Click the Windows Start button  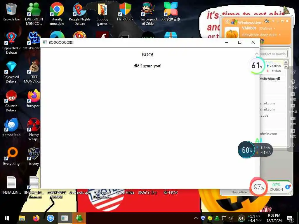pos(7,218)
